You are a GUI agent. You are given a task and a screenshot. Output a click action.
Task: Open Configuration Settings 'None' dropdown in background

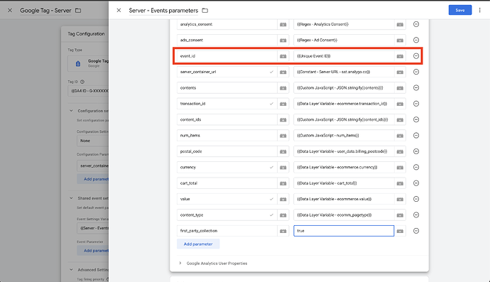pos(93,141)
